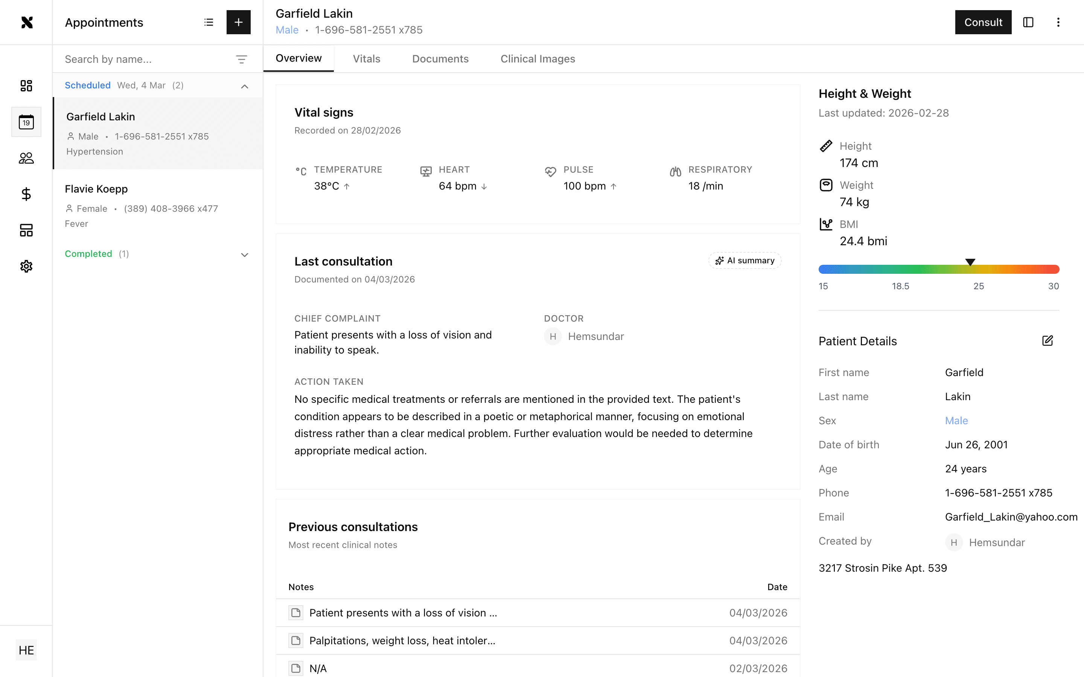Screen dimensions: 1084x677
Task: Click the add appointment plus button
Action: coord(238,23)
